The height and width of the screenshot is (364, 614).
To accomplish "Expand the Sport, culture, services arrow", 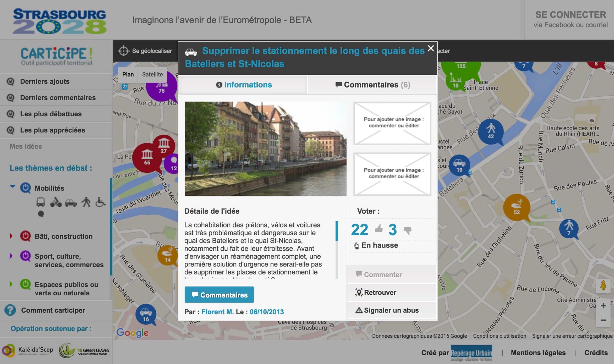I will click(x=11, y=256).
